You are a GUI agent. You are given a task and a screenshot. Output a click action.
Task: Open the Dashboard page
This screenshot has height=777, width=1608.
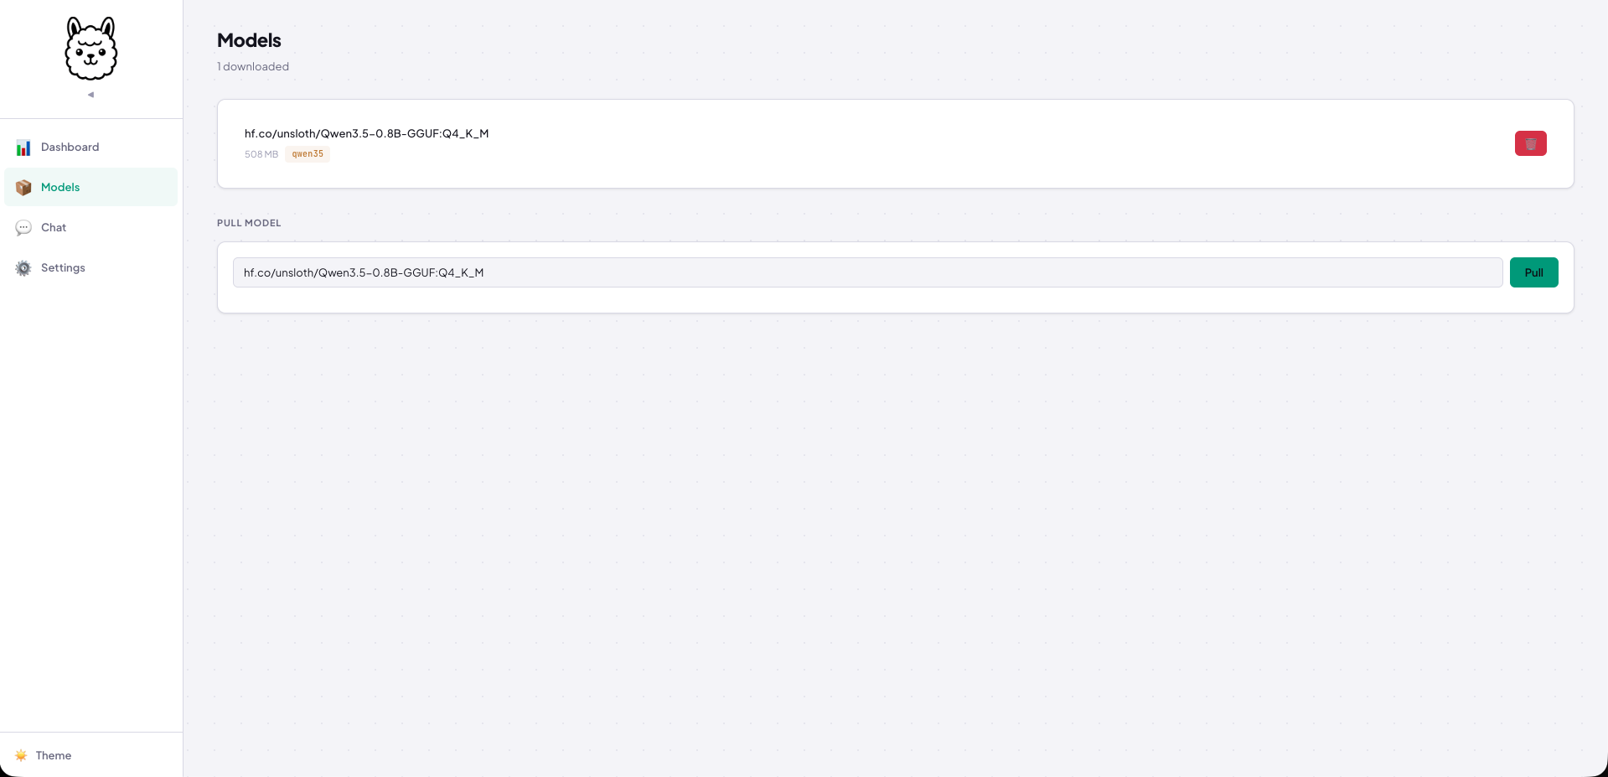[90, 148]
